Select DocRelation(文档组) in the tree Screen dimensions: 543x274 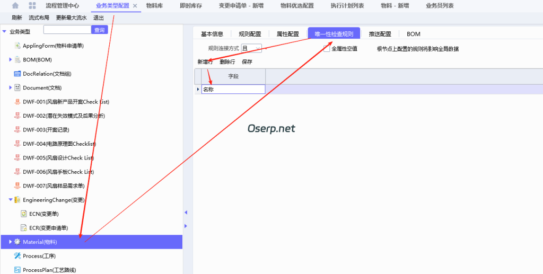tap(47, 74)
